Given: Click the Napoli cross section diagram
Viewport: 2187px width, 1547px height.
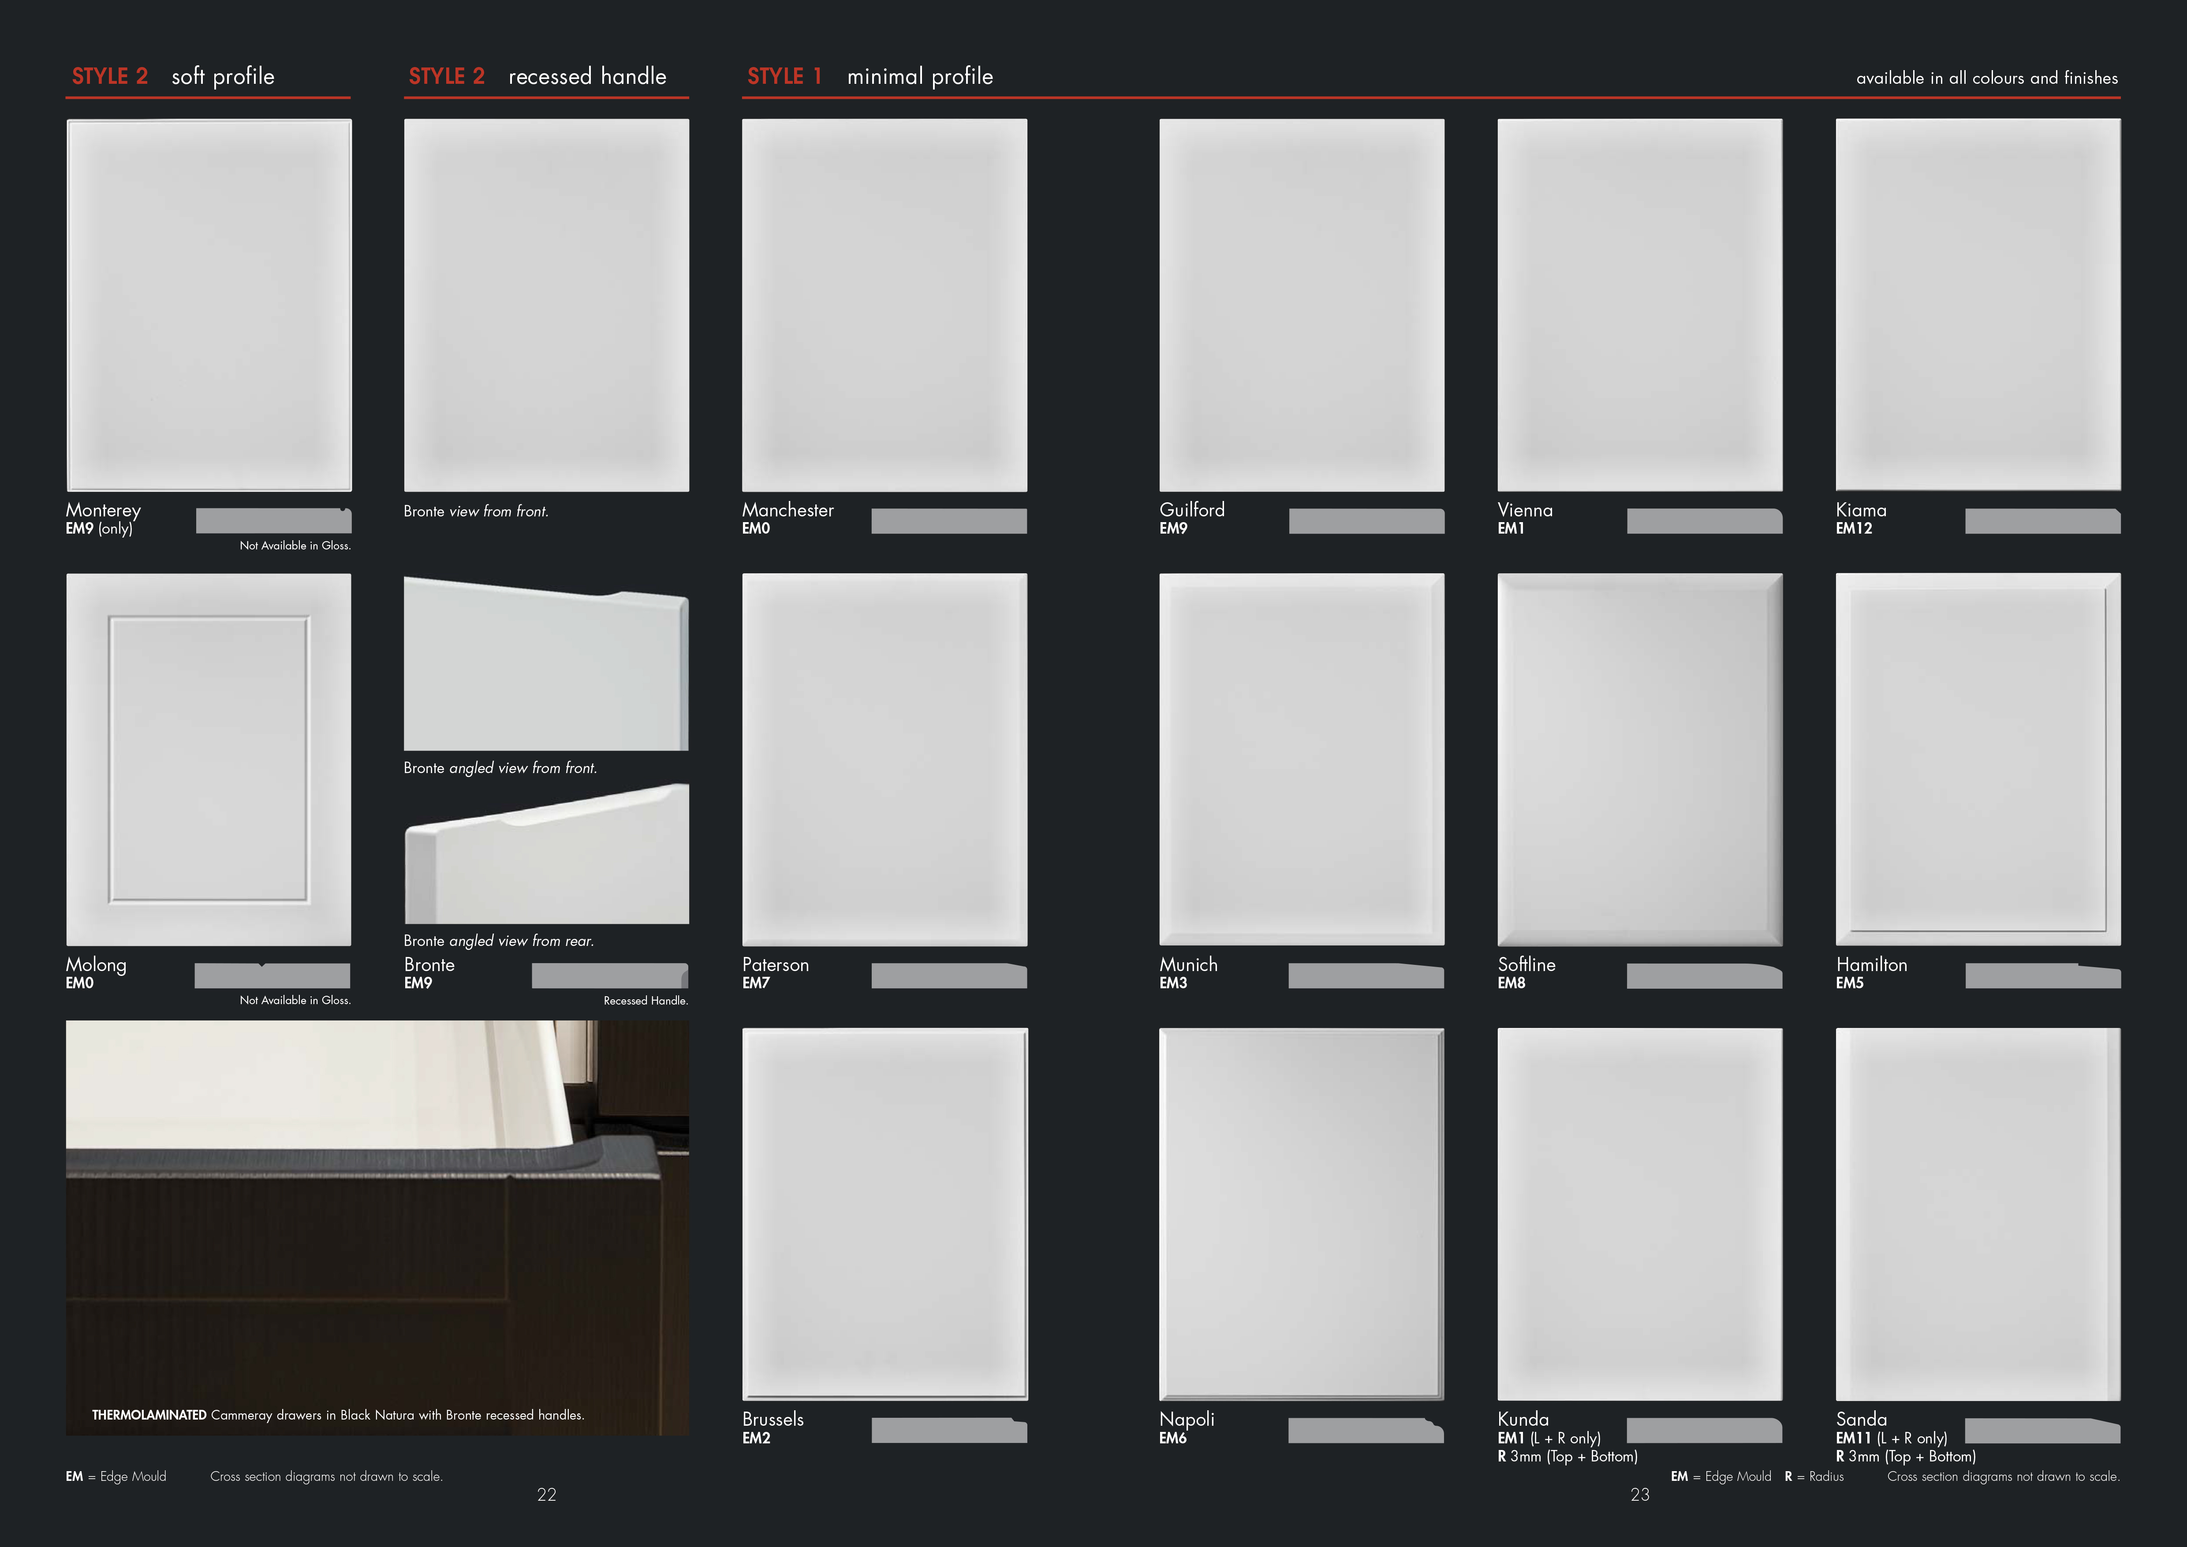Looking at the screenshot, I should click(x=1365, y=1430).
